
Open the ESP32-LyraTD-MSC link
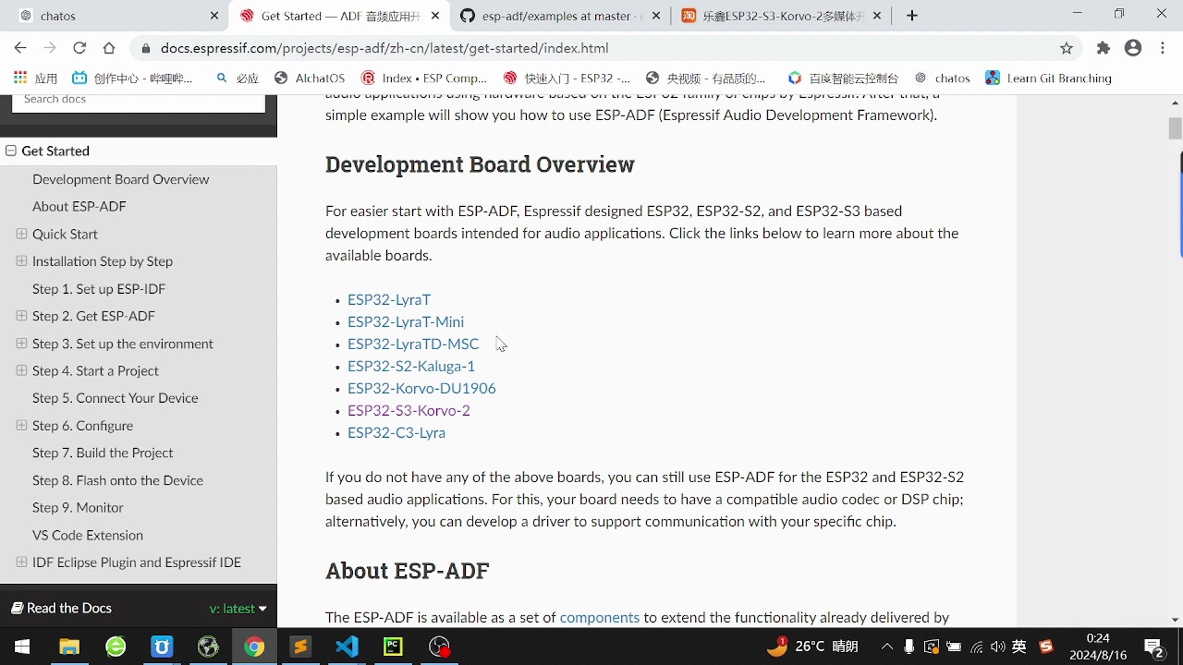click(x=413, y=344)
